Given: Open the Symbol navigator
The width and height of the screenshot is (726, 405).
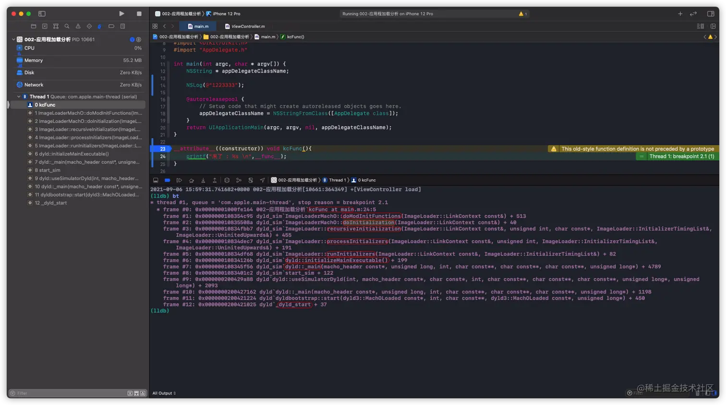Looking at the screenshot, I should click(x=56, y=26).
